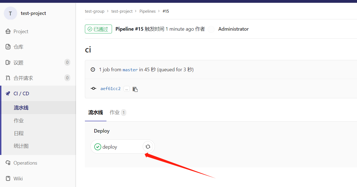The height and width of the screenshot is (187, 357).
Task: Expand the commit message with the ellipsis button
Action: [x=126, y=88]
